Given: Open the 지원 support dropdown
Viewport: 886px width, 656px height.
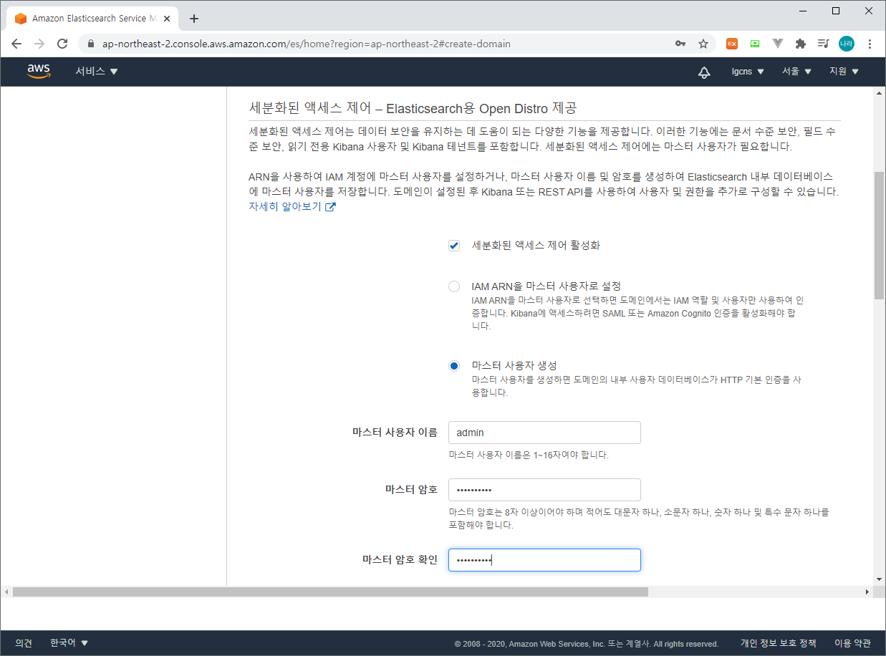Looking at the screenshot, I should tap(844, 72).
